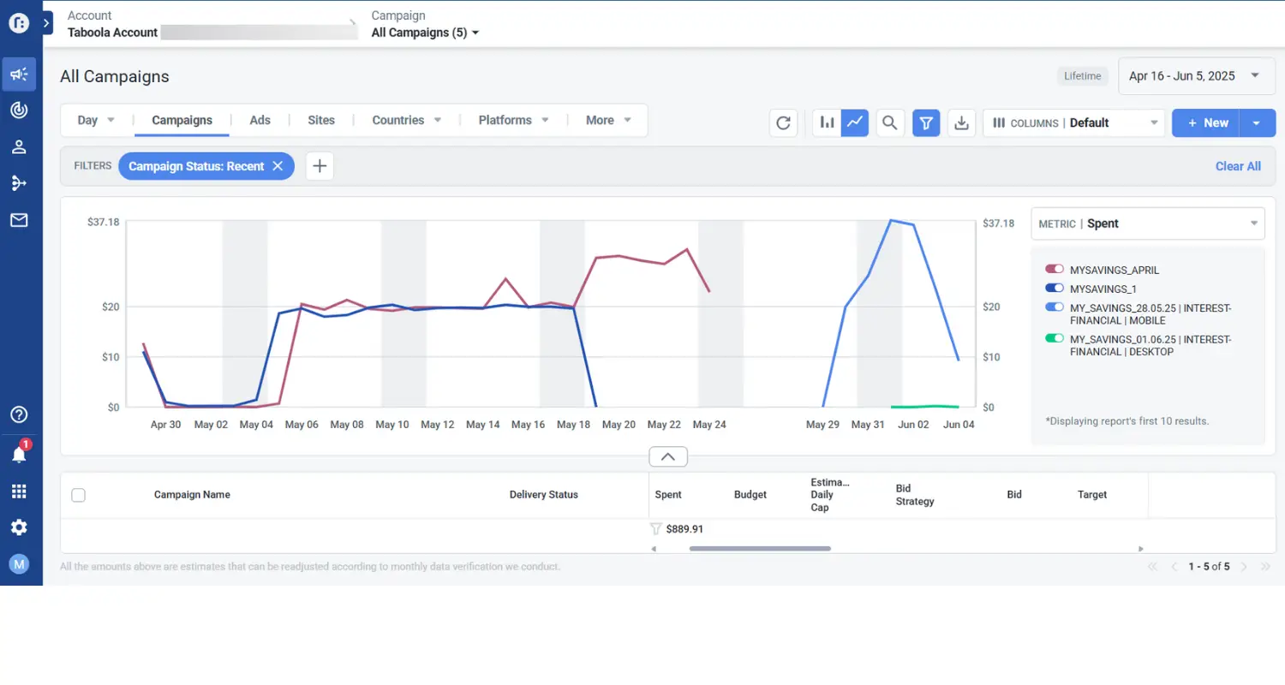Open notifications bell in sidebar

[19, 455]
